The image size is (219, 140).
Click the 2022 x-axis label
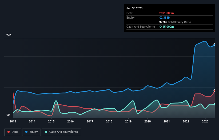[x=186, y=121]
